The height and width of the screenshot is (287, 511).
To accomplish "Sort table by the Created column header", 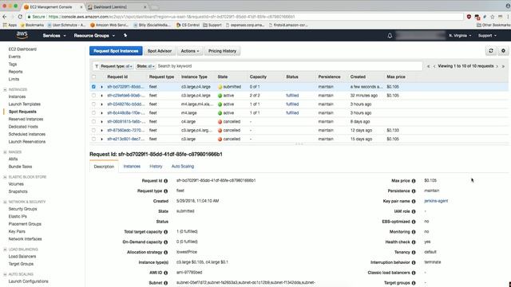I will 358,77.
